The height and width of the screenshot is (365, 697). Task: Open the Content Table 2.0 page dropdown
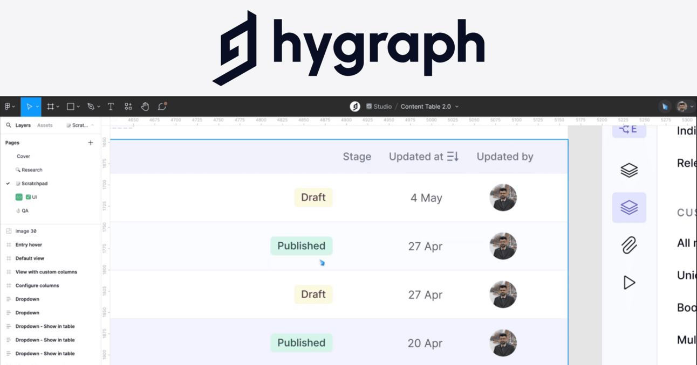tap(456, 106)
